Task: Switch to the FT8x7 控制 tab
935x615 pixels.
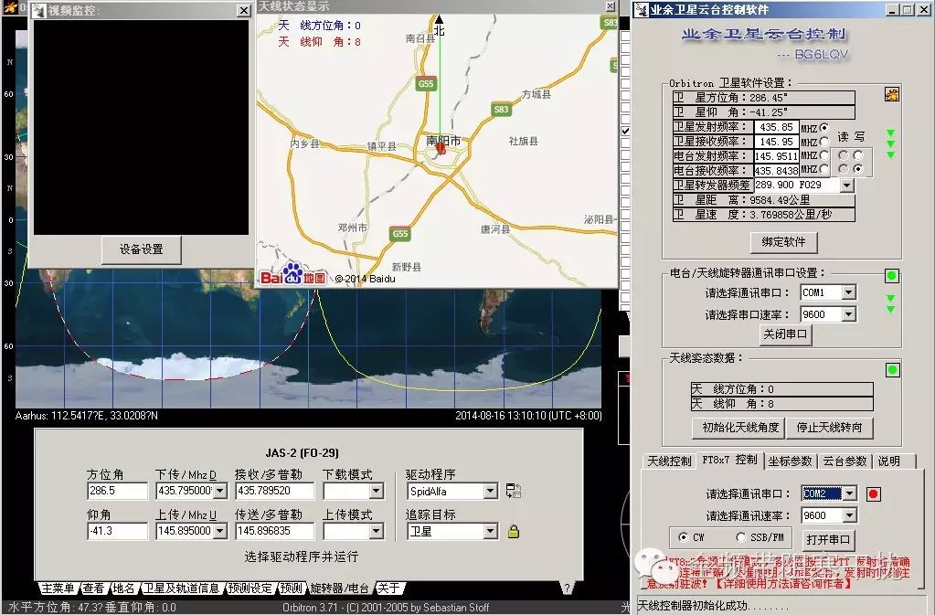Action: pos(729,460)
